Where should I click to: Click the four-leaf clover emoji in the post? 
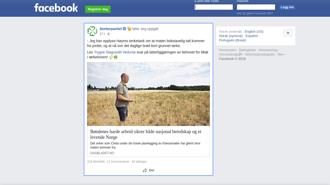116,57
